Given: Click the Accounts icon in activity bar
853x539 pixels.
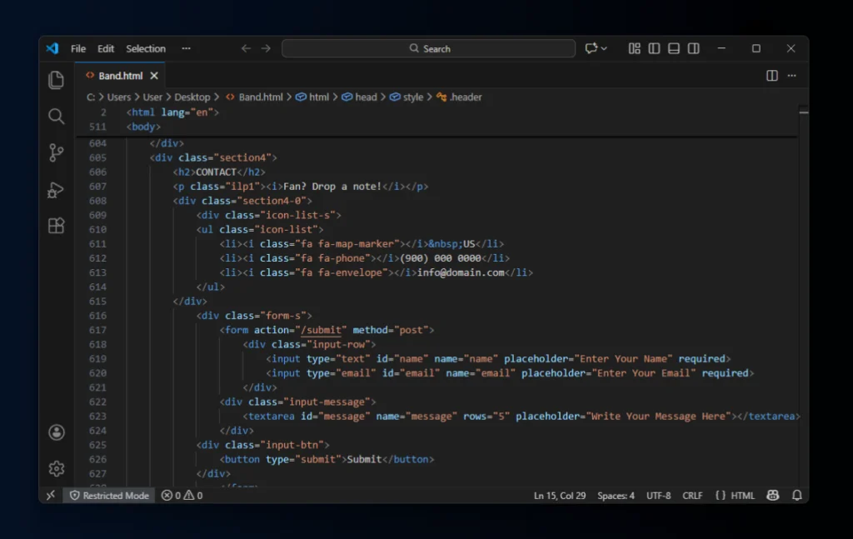Looking at the screenshot, I should [56, 432].
